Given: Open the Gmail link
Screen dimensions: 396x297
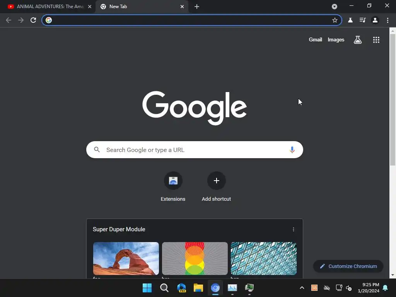Looking at the screenshot, I should (x=316, y=40).
